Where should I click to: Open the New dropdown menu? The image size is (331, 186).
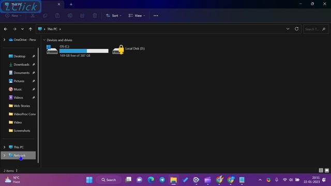pos(13,16)
